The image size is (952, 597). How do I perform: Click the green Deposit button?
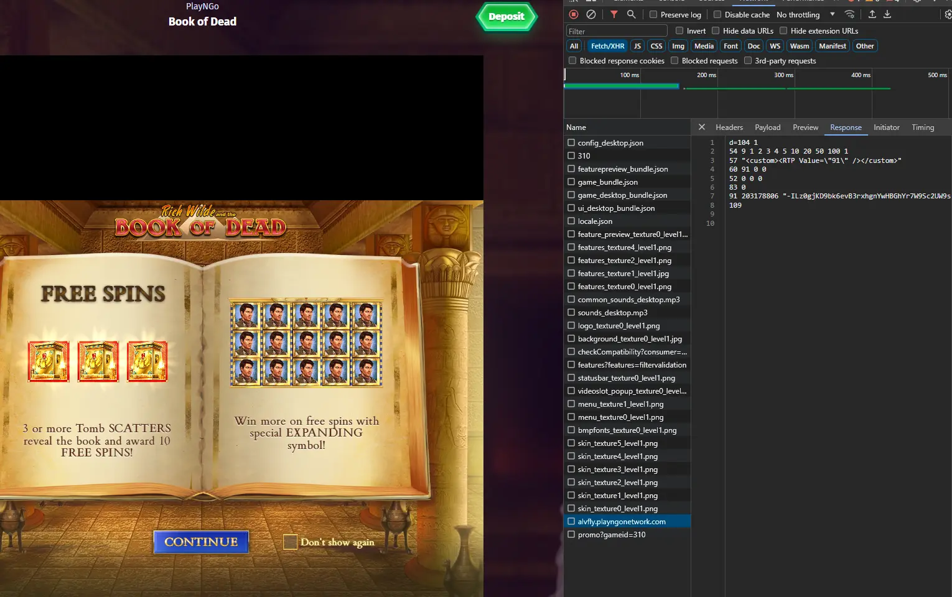click(506, 17)
